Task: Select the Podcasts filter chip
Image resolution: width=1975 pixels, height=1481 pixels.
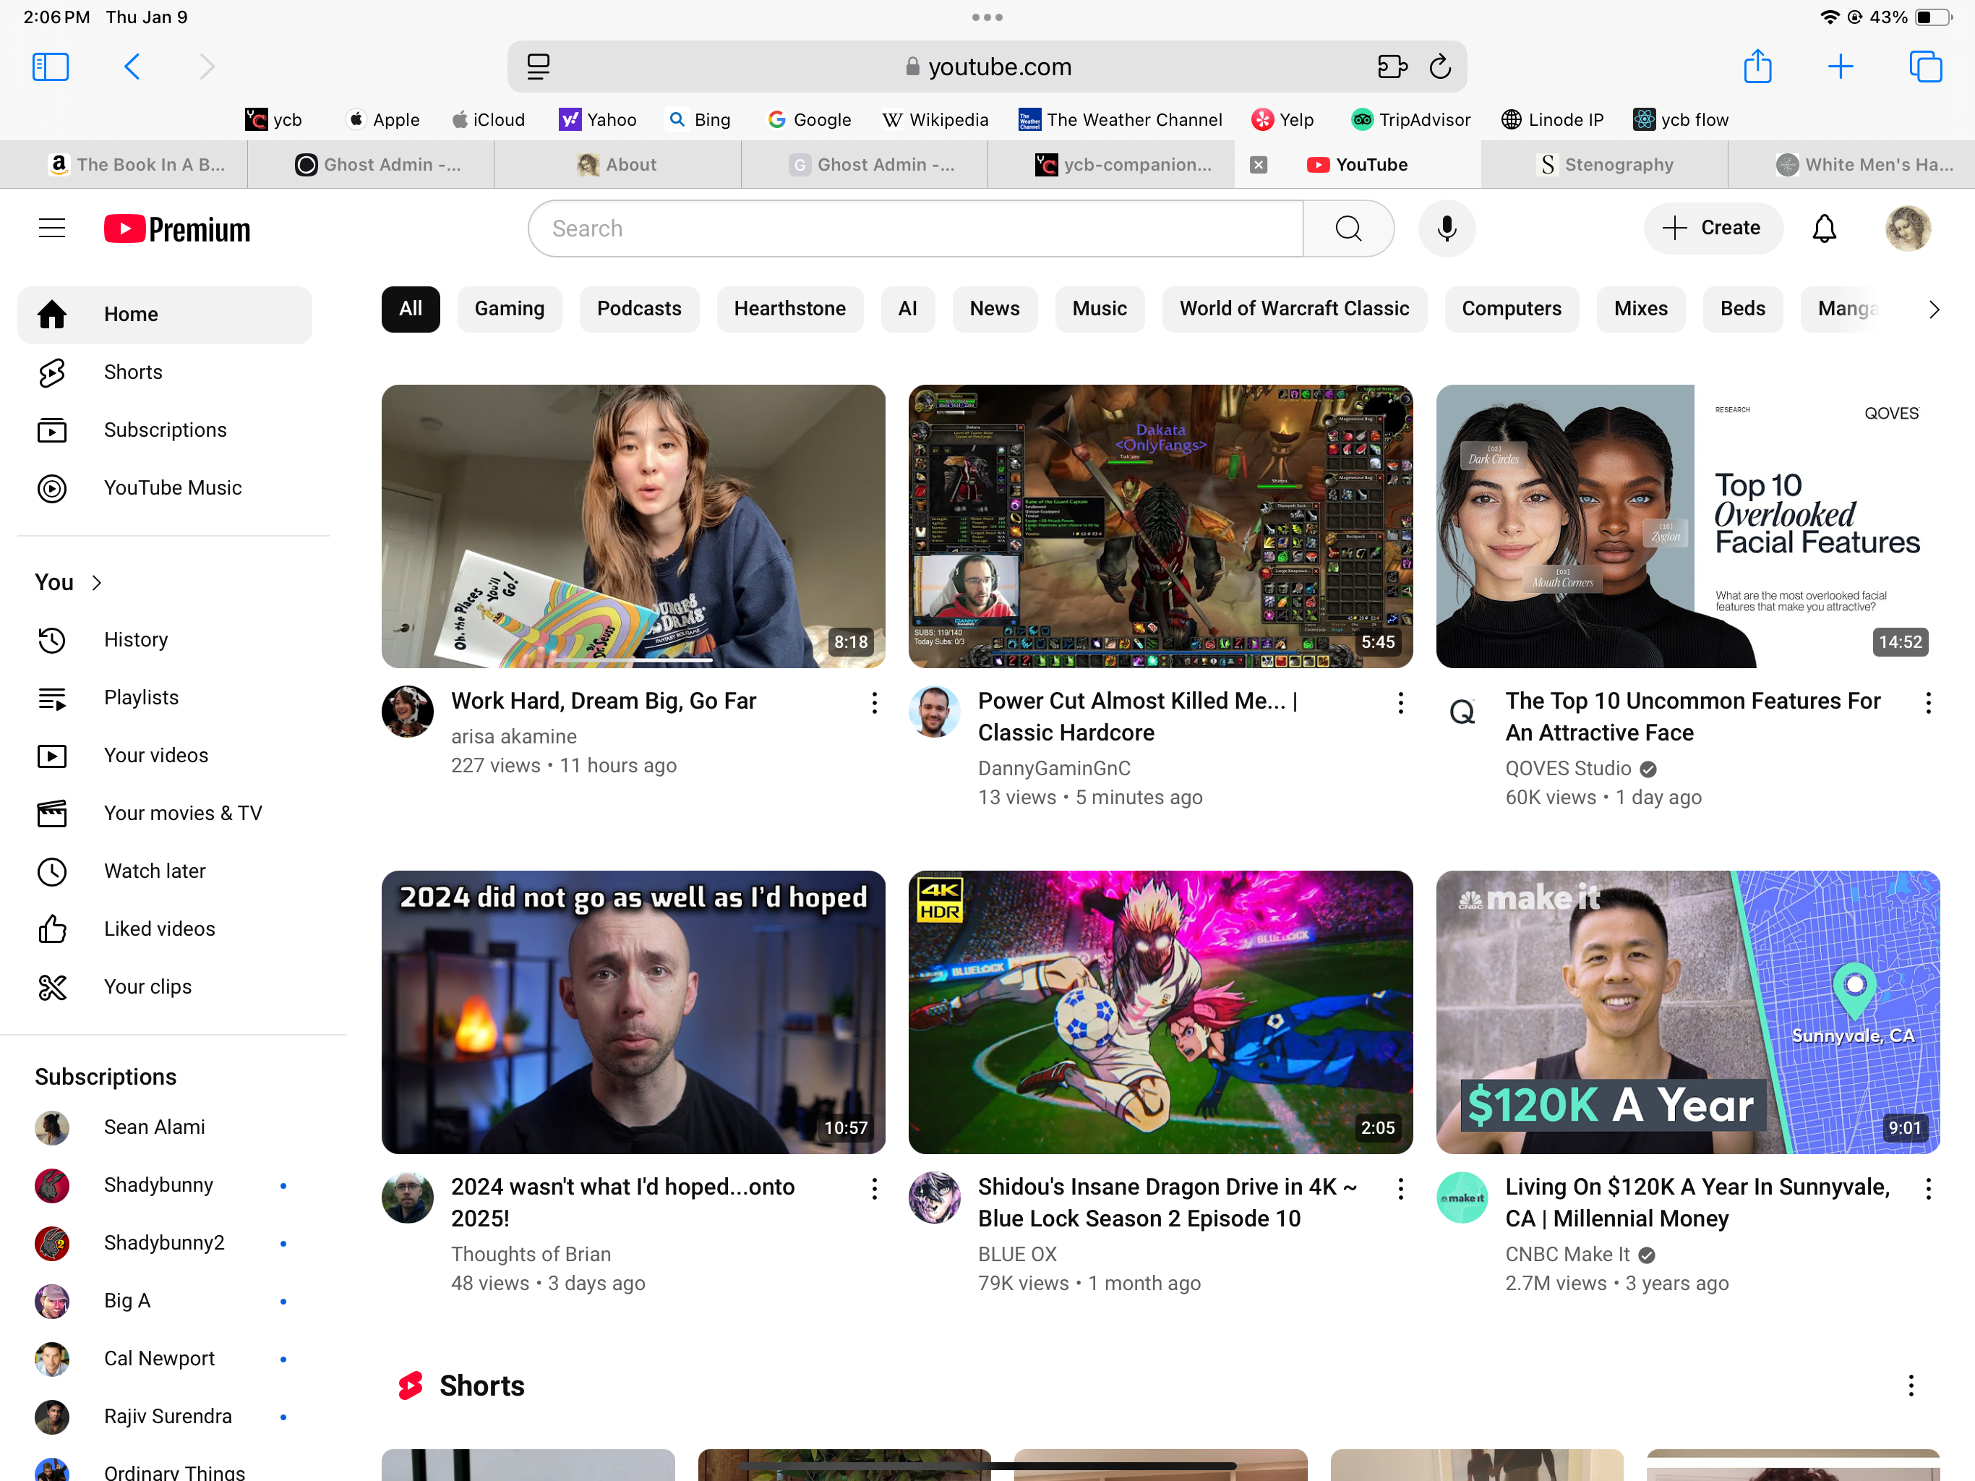Action: coord(638,309)
